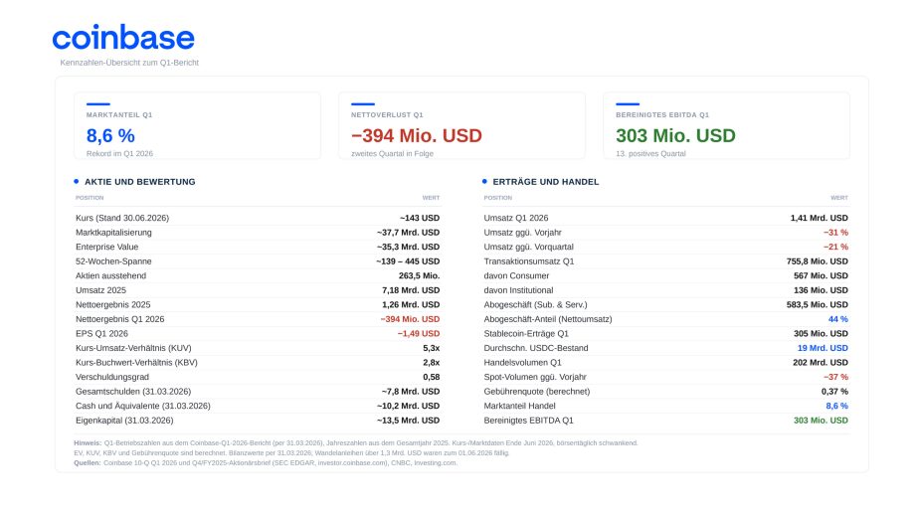Click the 'Eigenkapital (31.03.2026)' row label

coord(124,421)
